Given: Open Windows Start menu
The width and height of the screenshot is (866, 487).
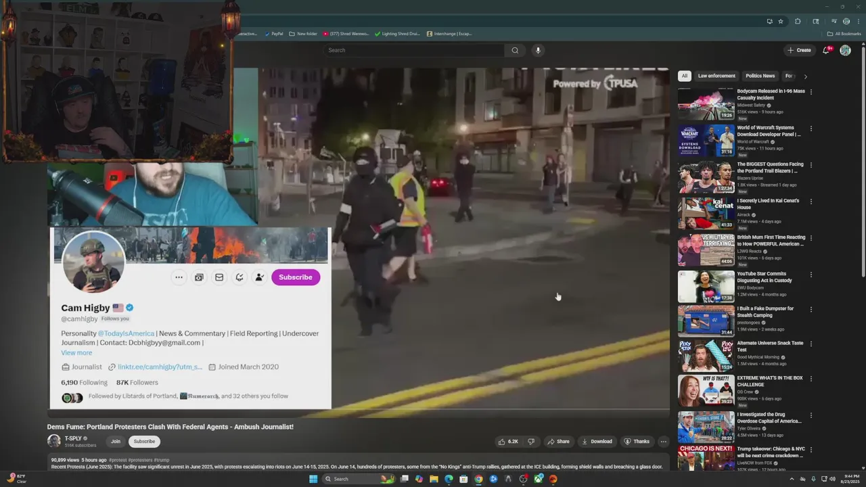Looking at the screenshot, I should [313, 479].
